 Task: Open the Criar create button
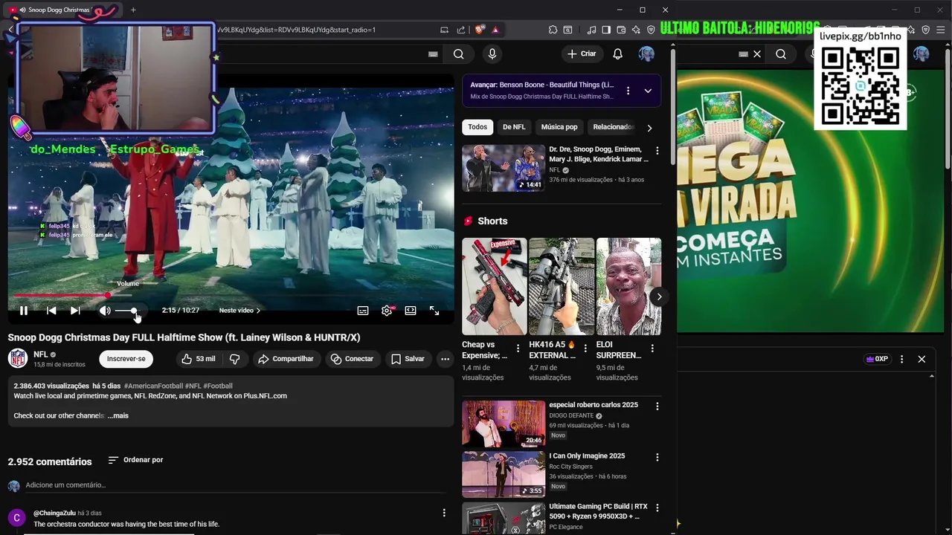(582, 53)
